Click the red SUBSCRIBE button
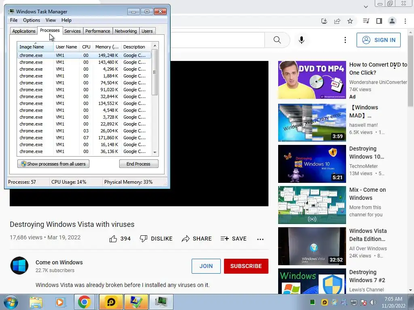 pyautogui.click(x=246, y=266)
